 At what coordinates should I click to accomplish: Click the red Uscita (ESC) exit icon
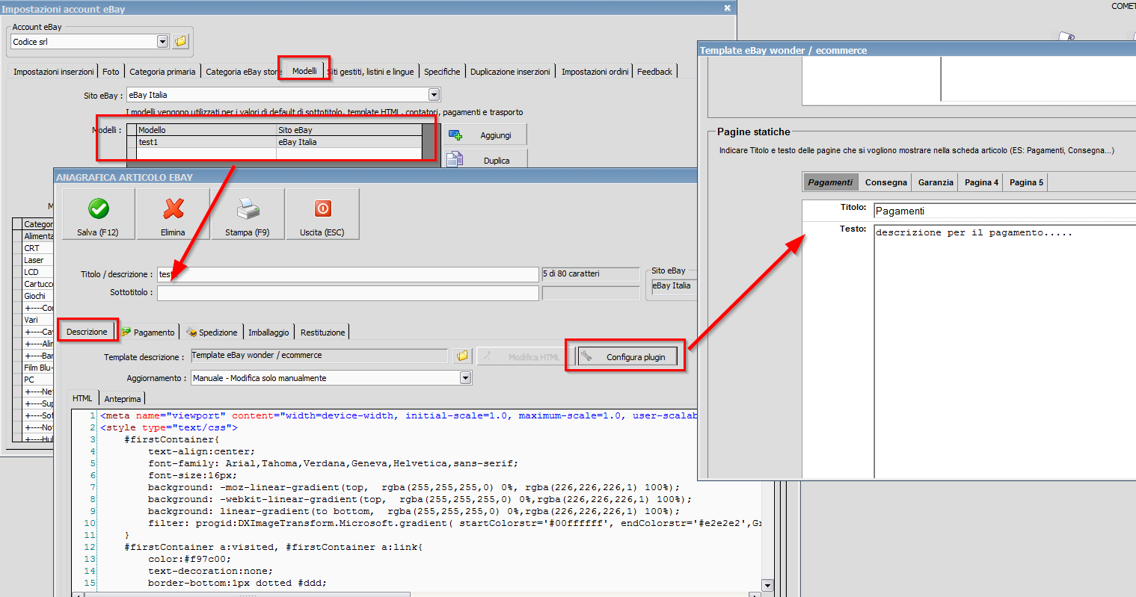[323, 208]
